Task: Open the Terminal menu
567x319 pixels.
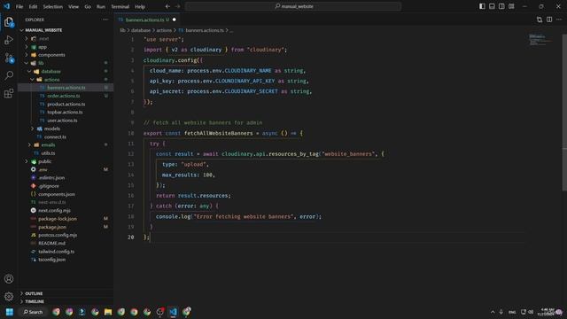Action: (x=120, y=6)
